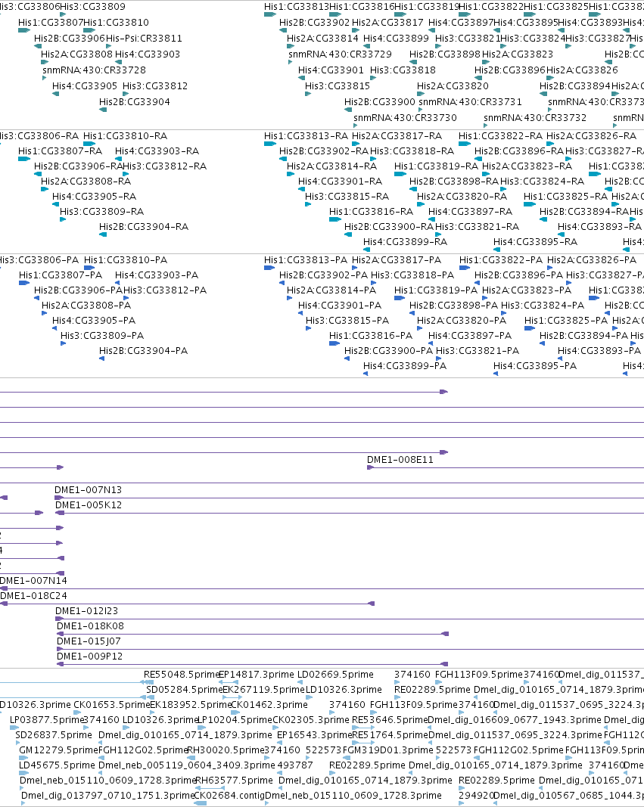This screenshot has width=644, height=807.
Task: Select EST EP14817.3prime
Action: (x=257, y=675)
